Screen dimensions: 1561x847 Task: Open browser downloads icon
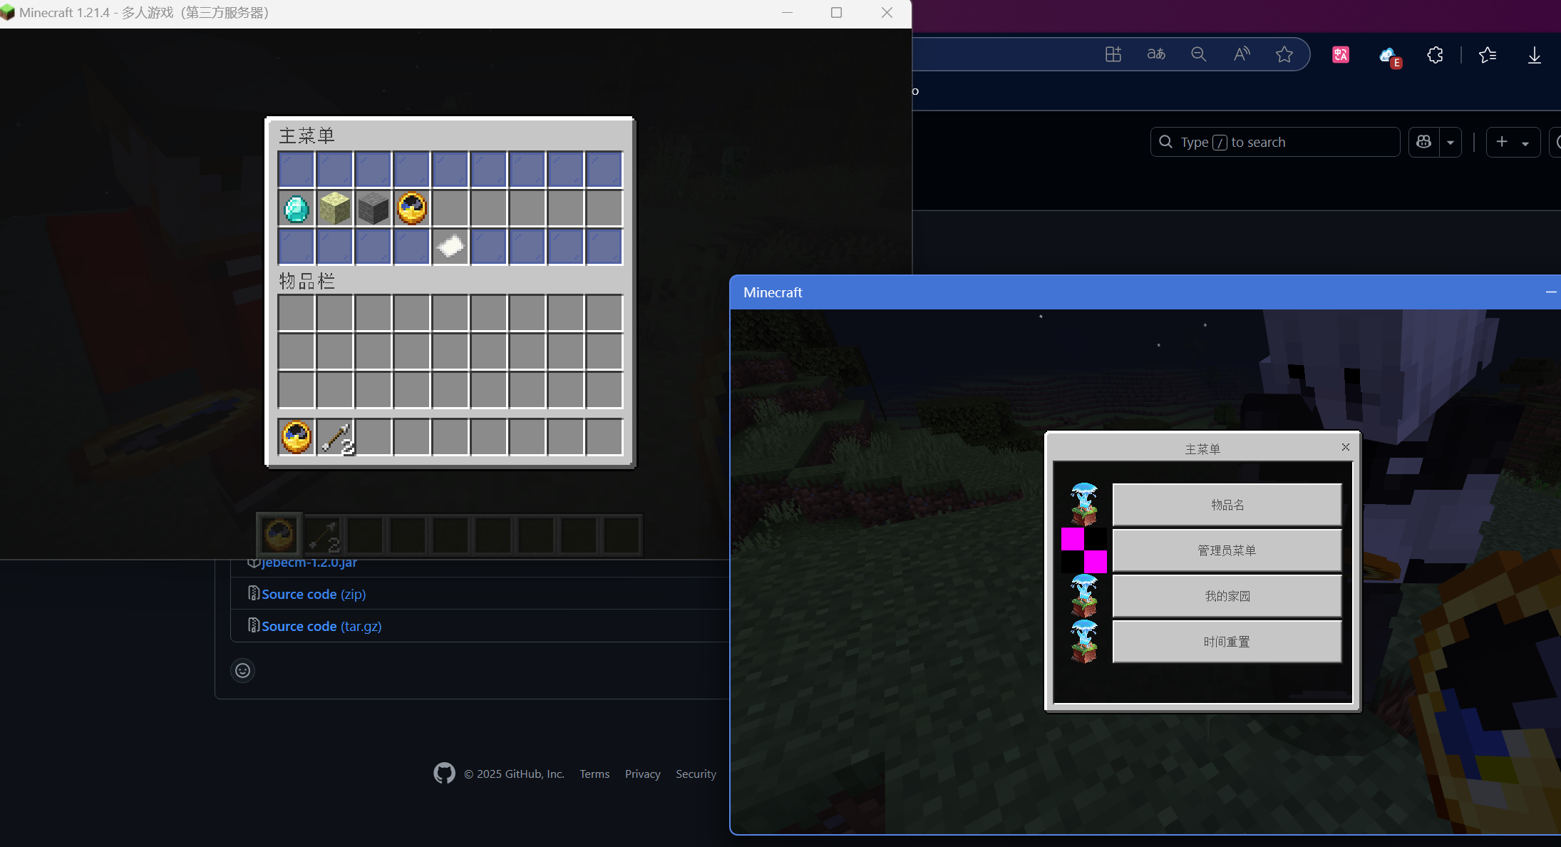tap(1535, 55)
